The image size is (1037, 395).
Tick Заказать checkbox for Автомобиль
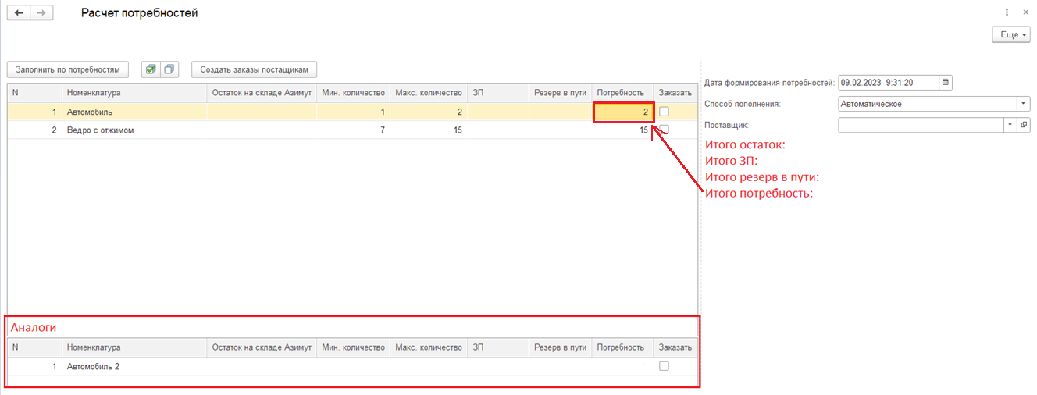[664, 112]
